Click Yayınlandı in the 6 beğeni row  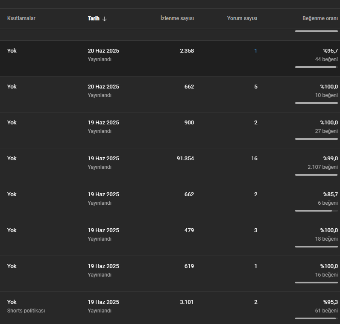coord(100,203)
